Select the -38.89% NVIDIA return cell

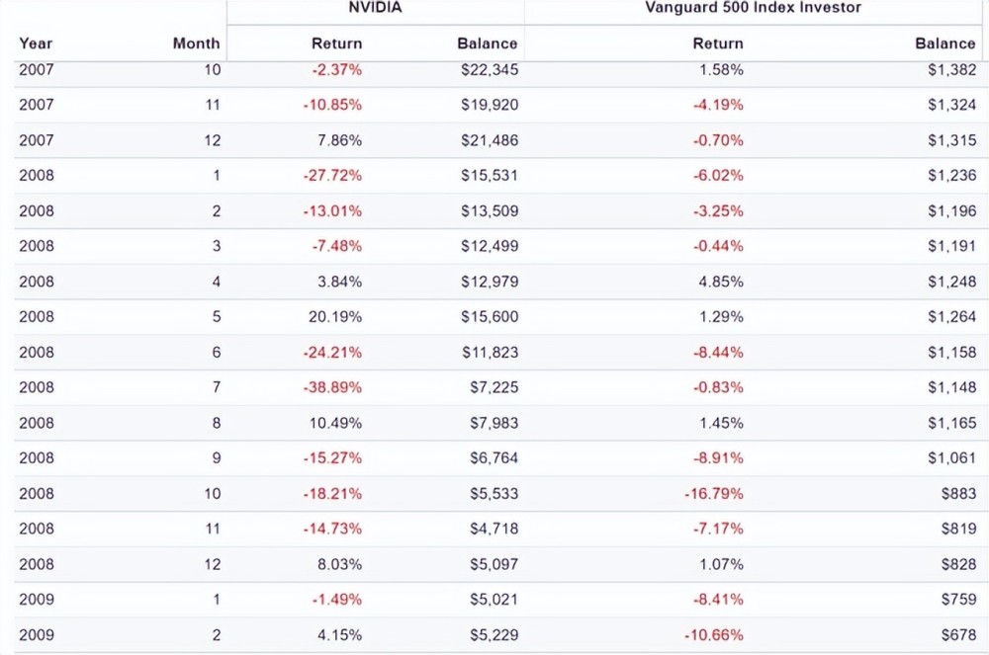332,387
